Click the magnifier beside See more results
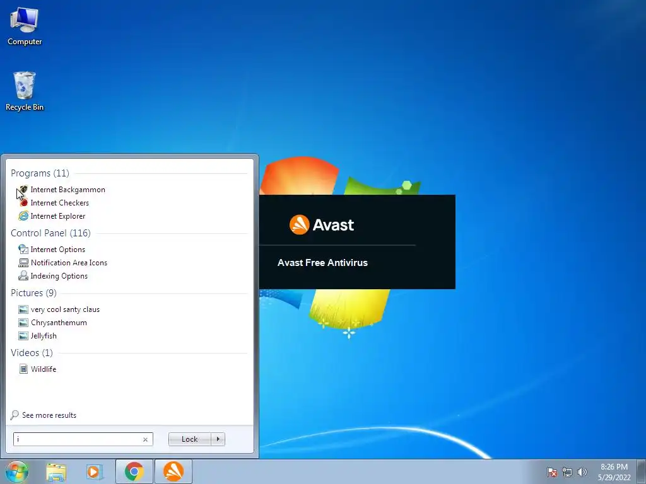This screenshot has width=646, height=484. click(15, 415)
